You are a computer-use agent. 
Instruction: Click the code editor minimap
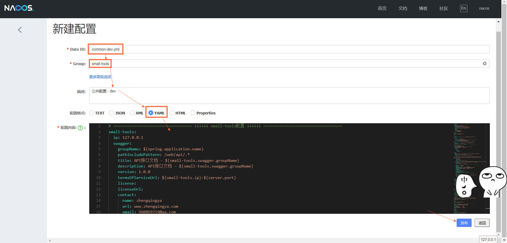[469, 168]
